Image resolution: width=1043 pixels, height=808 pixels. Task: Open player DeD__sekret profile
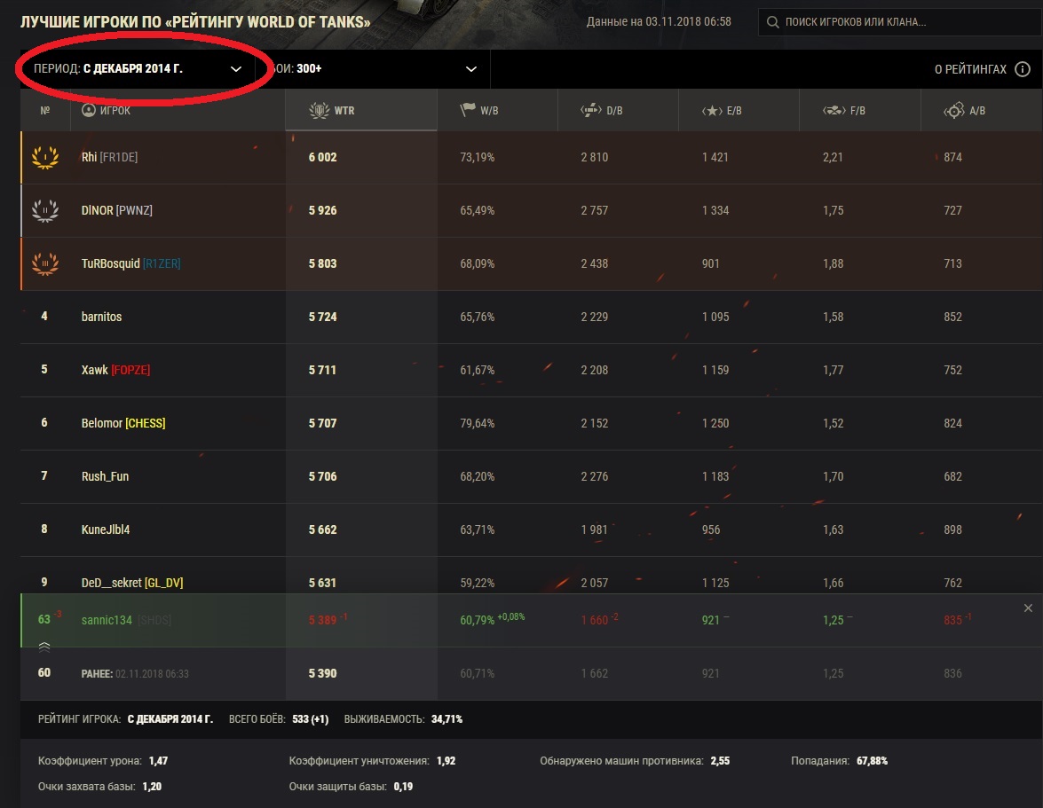tap(112, 583)
